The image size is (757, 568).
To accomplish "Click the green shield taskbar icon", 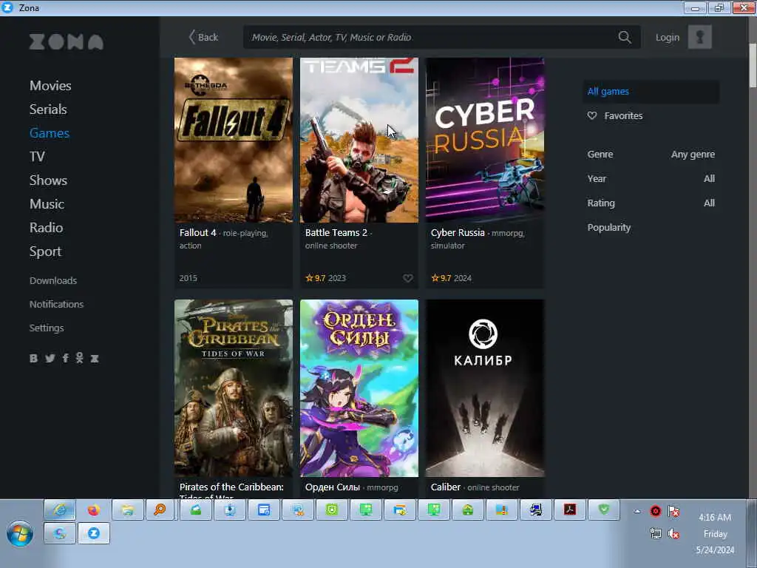I will click(x=603, y=510).
